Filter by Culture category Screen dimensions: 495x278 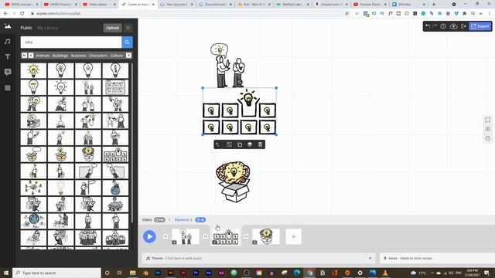117,56
